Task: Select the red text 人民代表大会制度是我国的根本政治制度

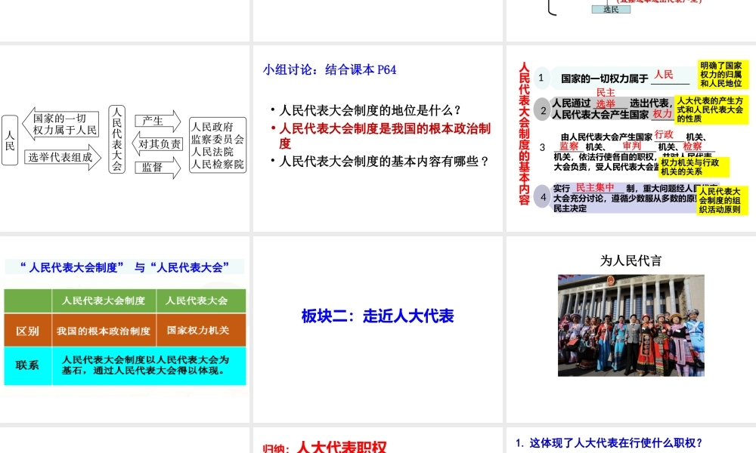Action: (x=385, y=136)
